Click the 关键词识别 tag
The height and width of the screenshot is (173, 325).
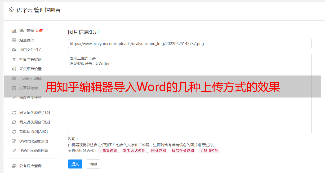(x=209, y=151)
